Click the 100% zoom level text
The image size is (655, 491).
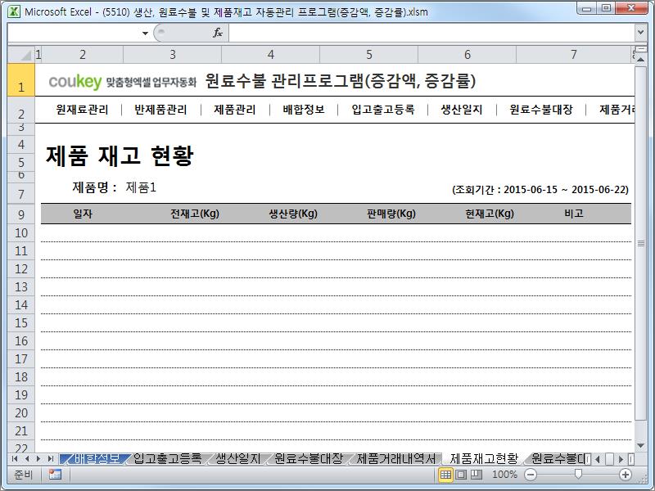point(504,475)
